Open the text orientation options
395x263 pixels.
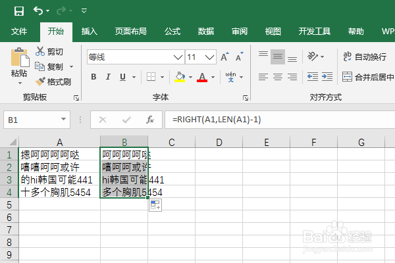315,57
